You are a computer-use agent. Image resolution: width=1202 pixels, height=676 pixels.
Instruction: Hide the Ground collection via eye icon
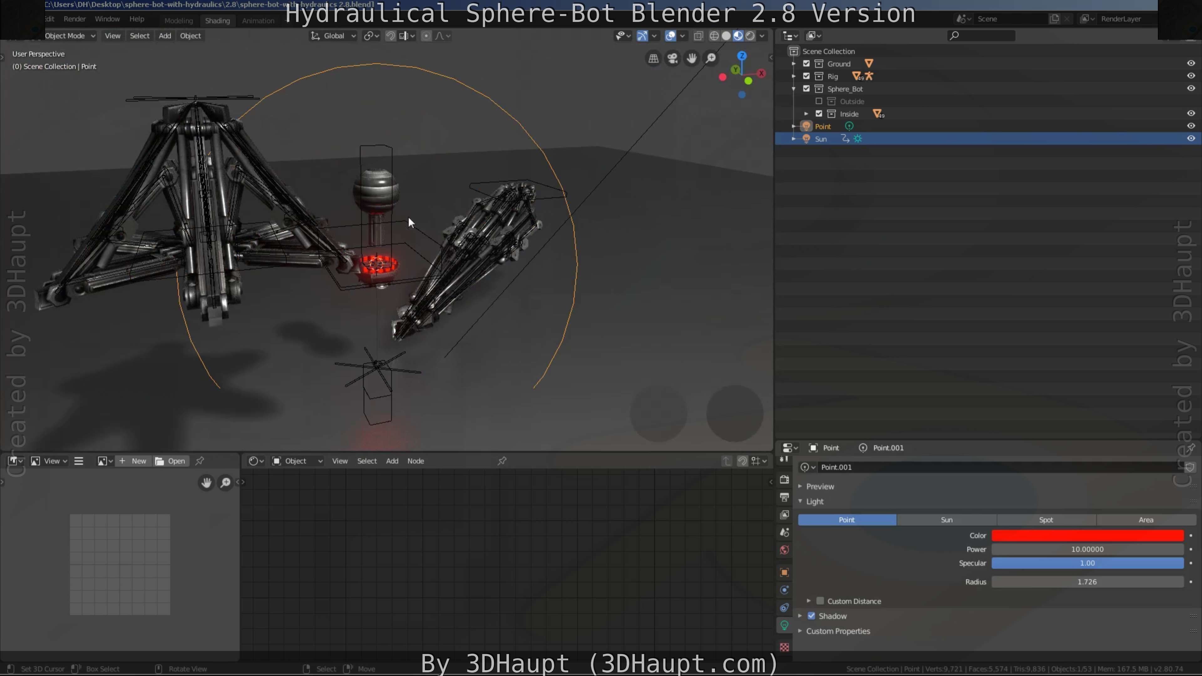[1191, 64]
